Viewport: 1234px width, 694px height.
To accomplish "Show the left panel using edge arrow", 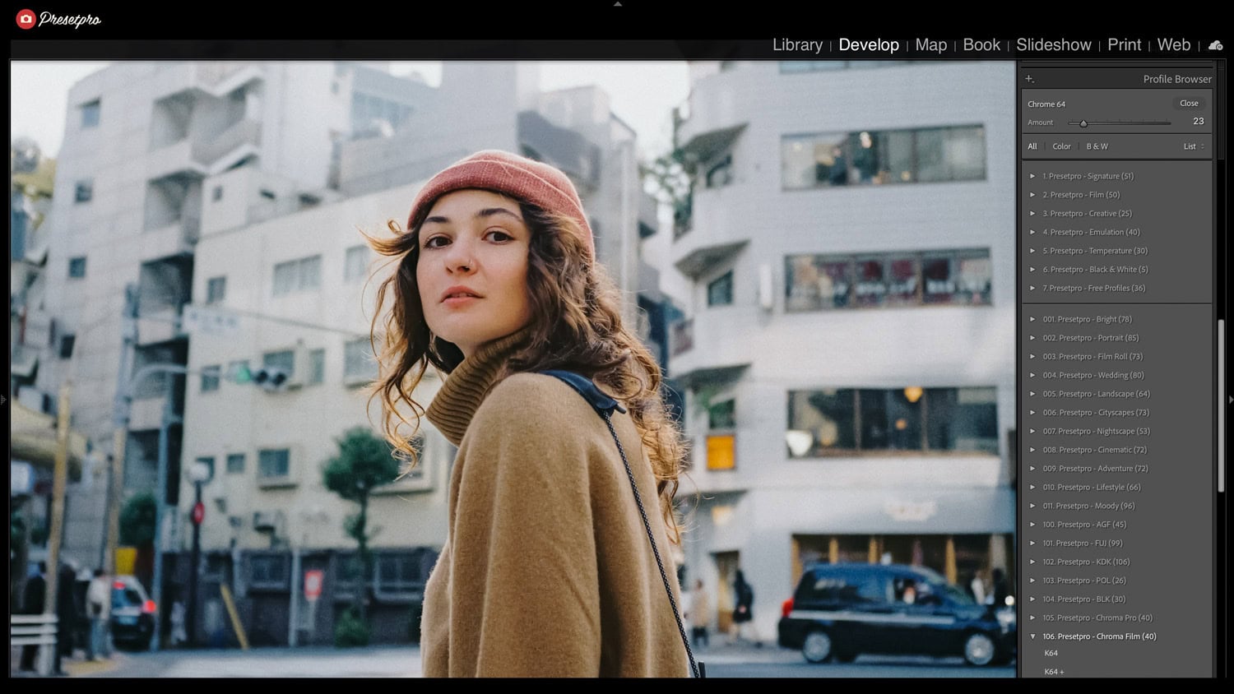I will coord(3,400).
